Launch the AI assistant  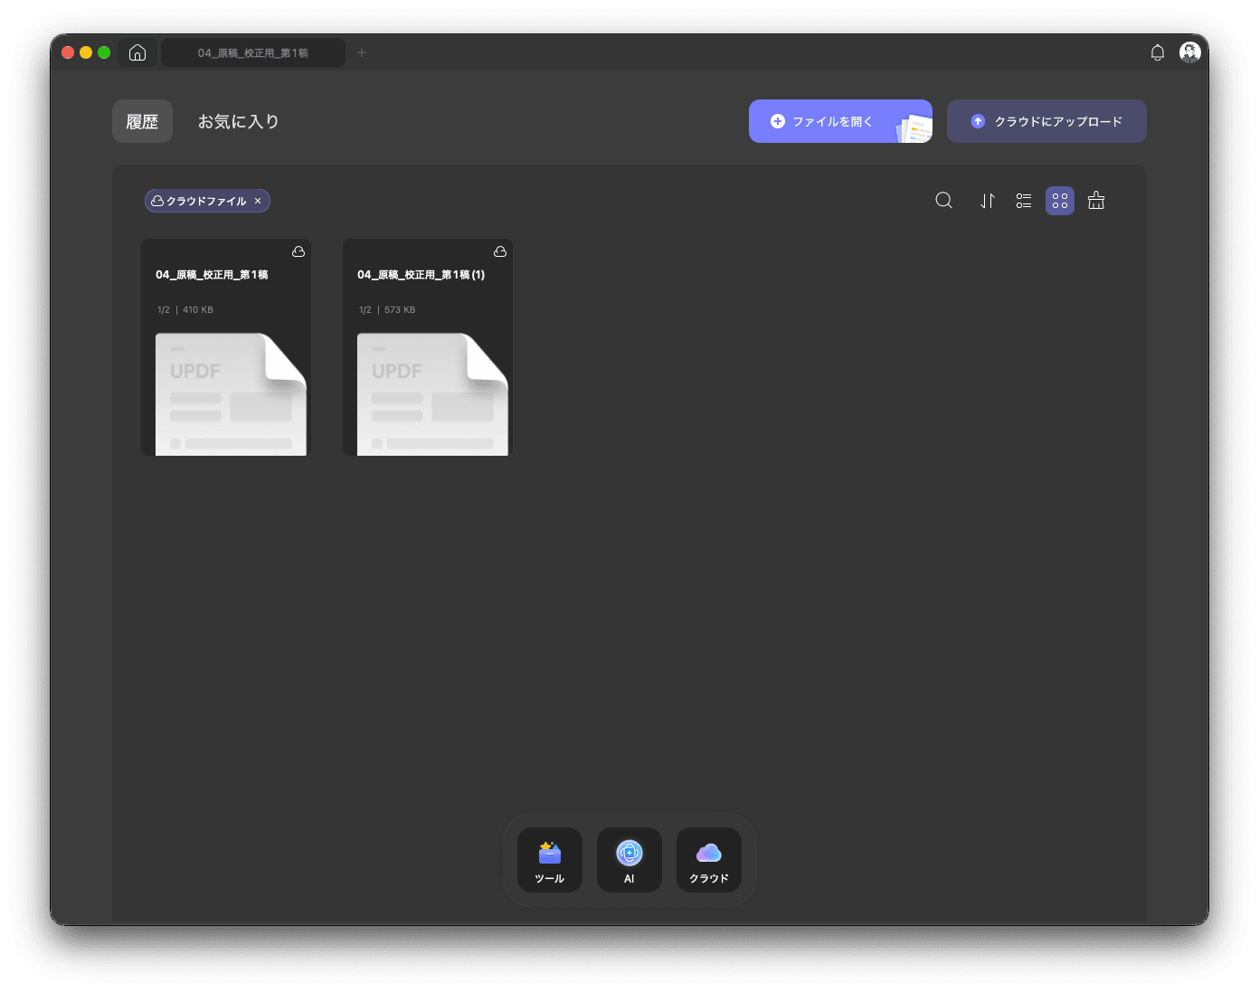(629, 860)
